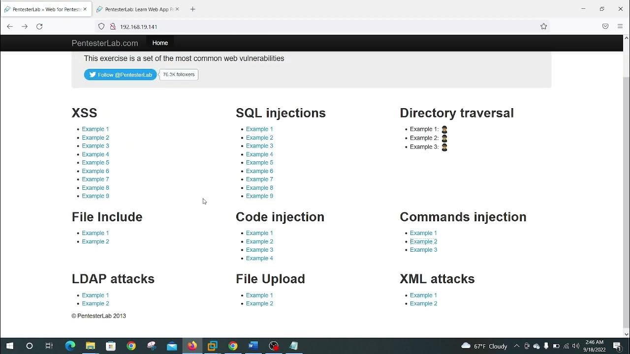The image size is (630, 354).
Task: Open File Explorer from the taskbar
Action: point(90,346)
